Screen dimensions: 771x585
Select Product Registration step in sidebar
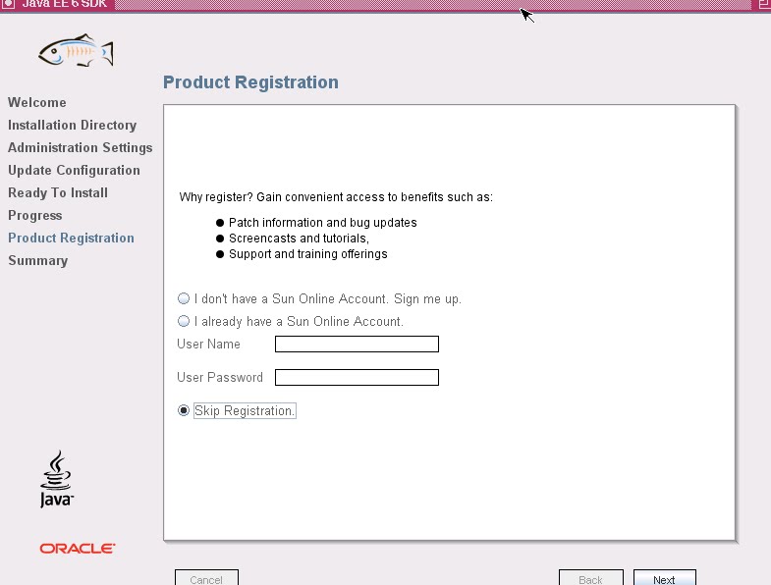71,238
